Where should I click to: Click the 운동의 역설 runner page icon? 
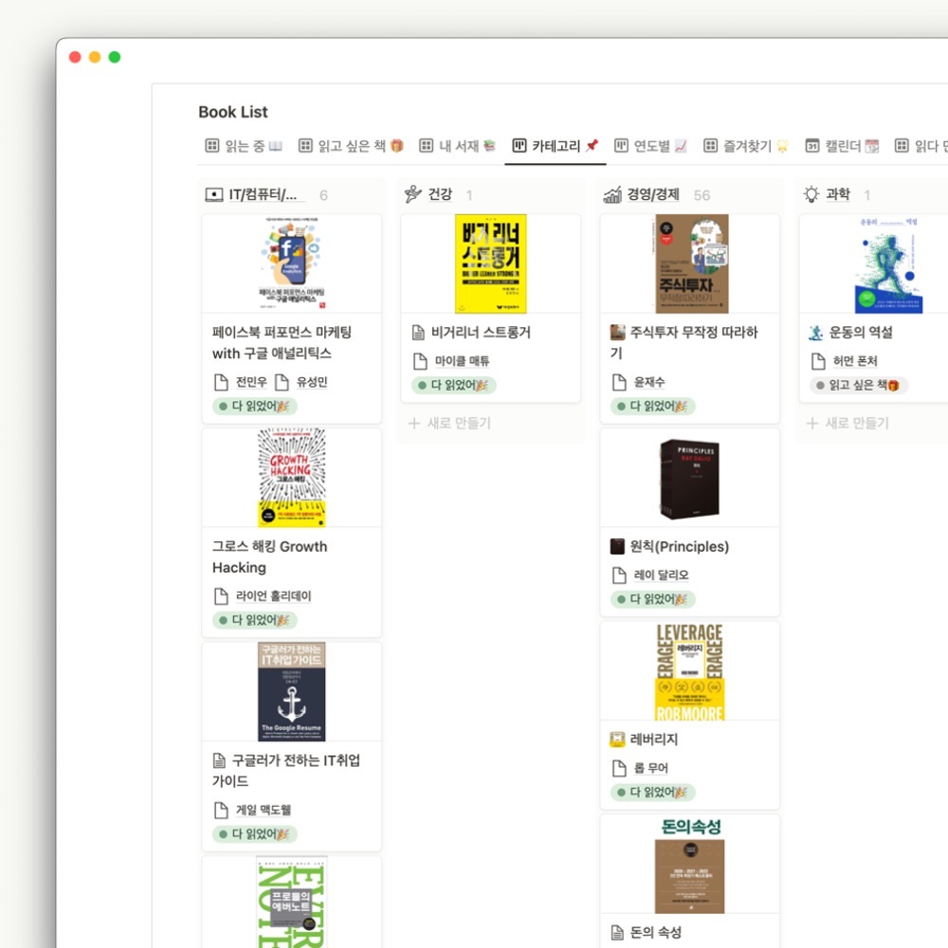click(816, 333)
